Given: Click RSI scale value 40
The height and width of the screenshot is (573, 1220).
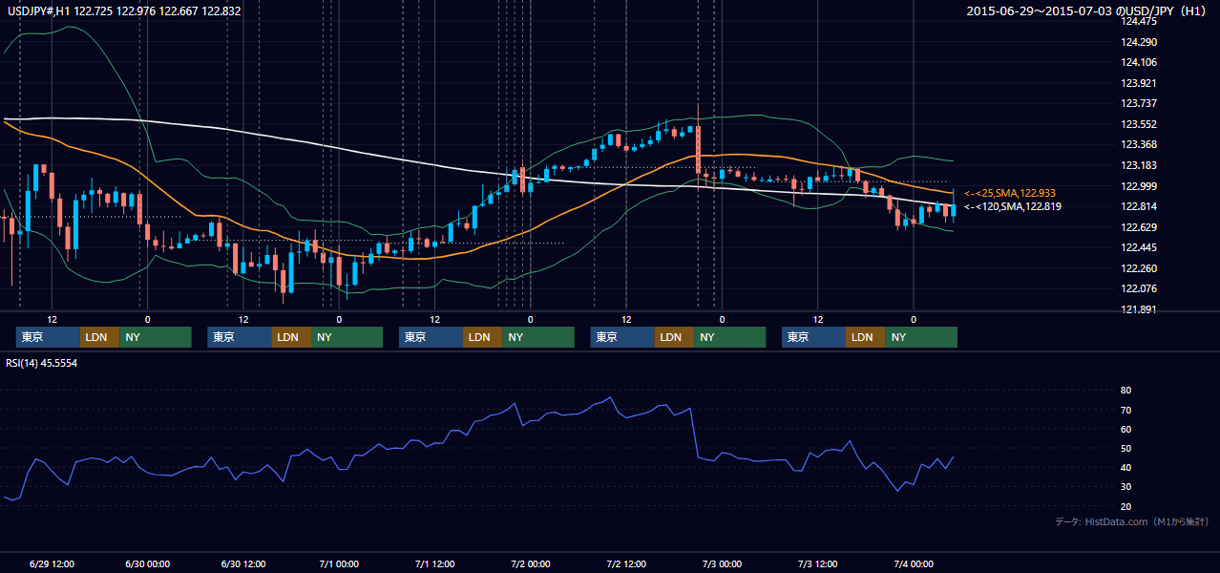Looking at the screenshot, I should (x=1125, y=467).
